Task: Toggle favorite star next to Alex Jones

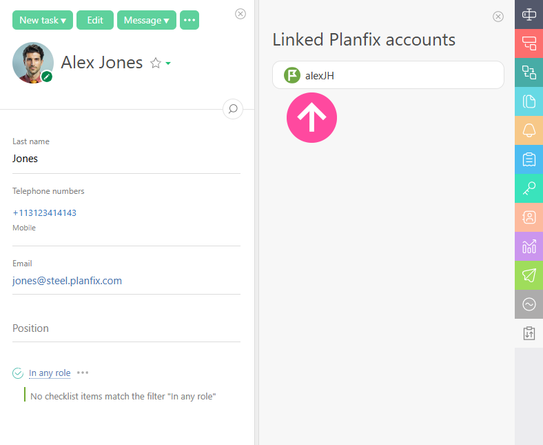Action: coord(156,63)
